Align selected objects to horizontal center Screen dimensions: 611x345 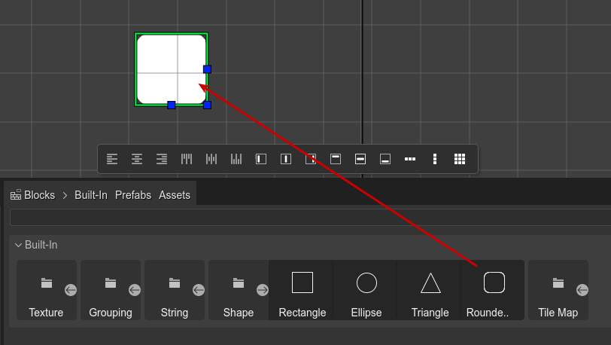(137, 159)
